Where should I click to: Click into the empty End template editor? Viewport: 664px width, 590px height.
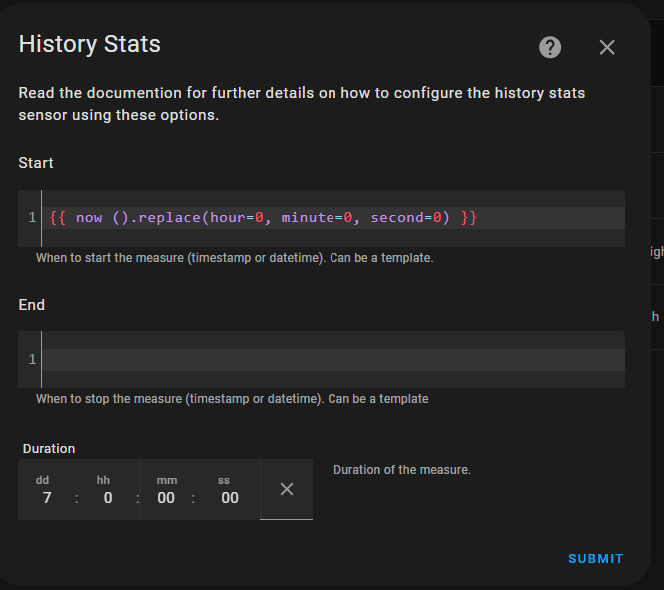click(330, 360)
